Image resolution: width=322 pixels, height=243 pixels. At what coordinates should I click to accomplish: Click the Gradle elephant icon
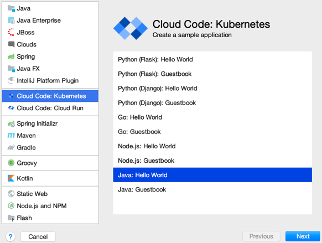[x=11, y=147]
